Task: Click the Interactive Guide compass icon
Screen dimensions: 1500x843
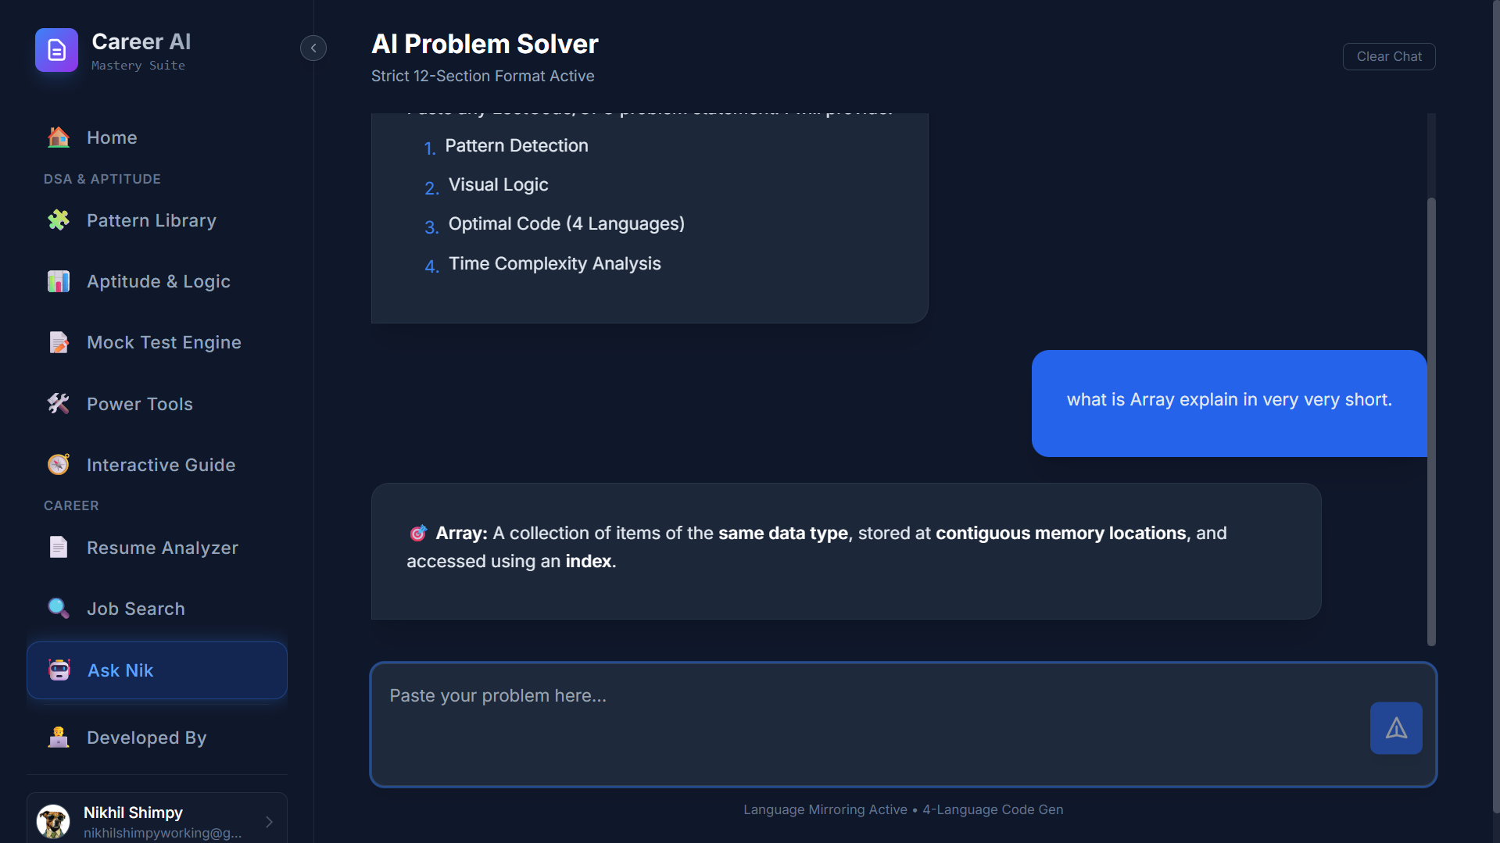Action: coord(58,464)
